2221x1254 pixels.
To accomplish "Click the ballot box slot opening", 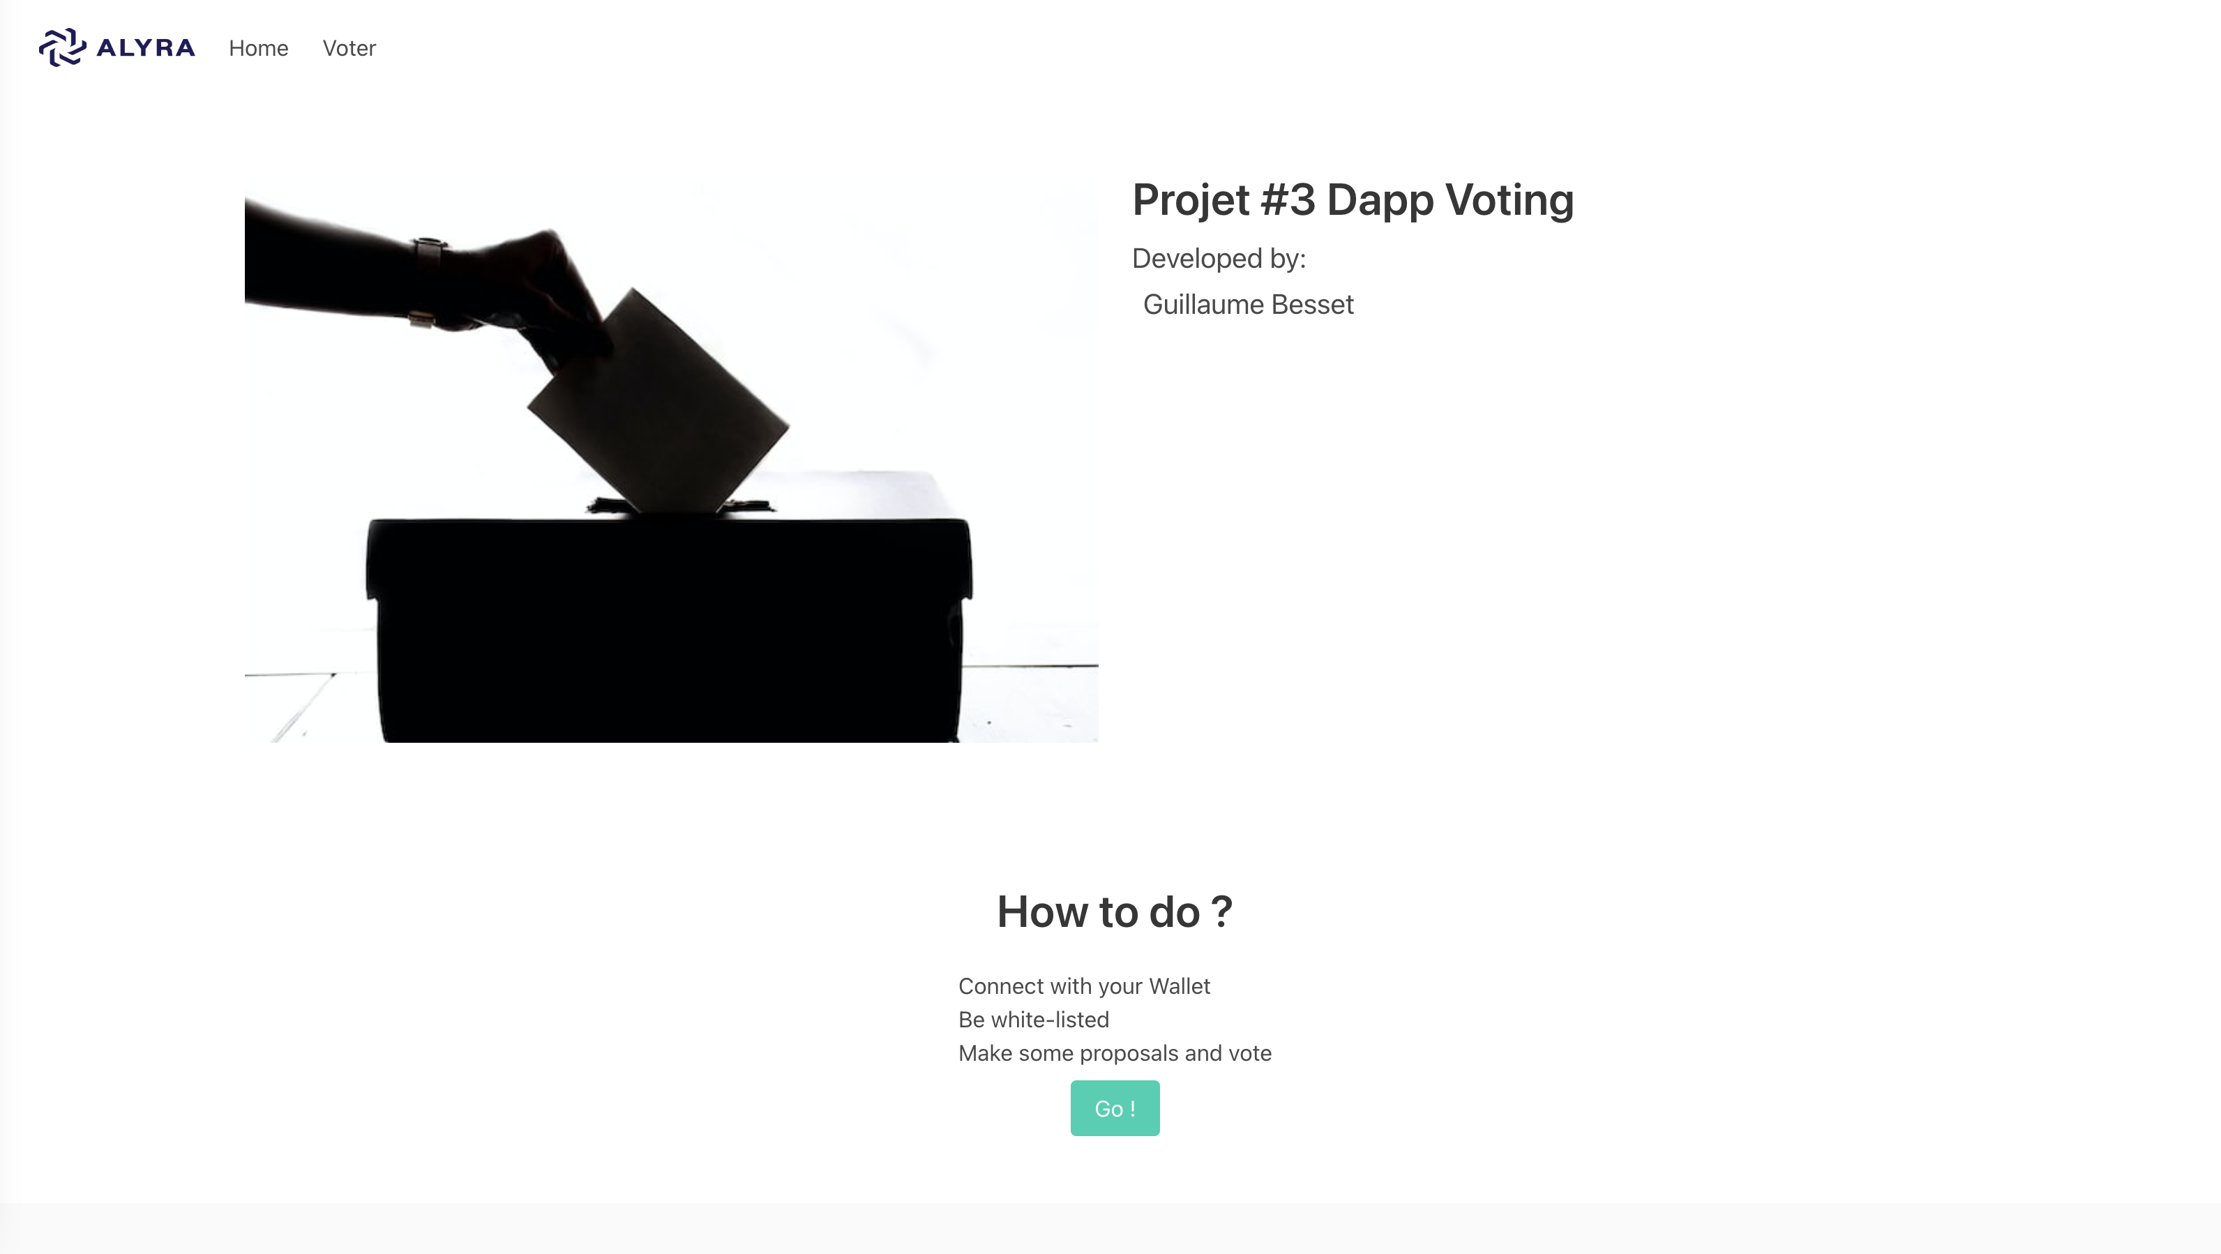I will point(681,508).
